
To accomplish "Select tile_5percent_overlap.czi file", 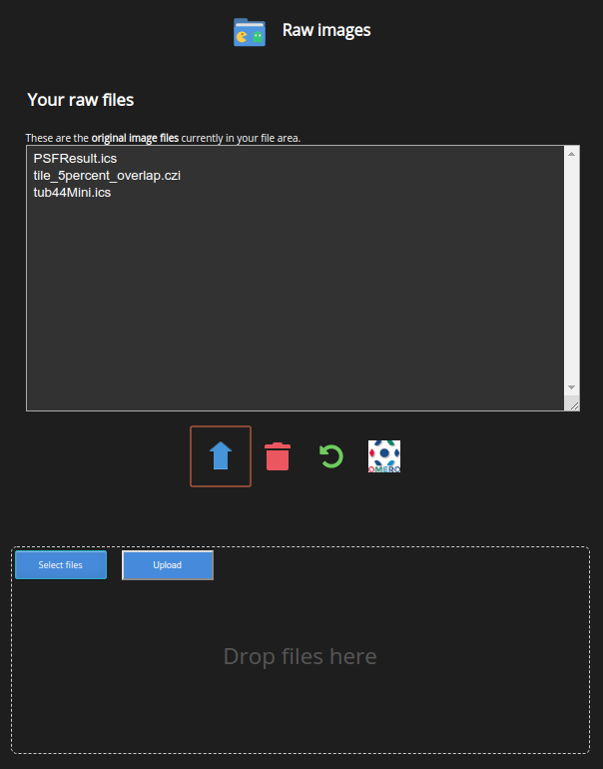I will pyautogui.click(x=107, y=176).
